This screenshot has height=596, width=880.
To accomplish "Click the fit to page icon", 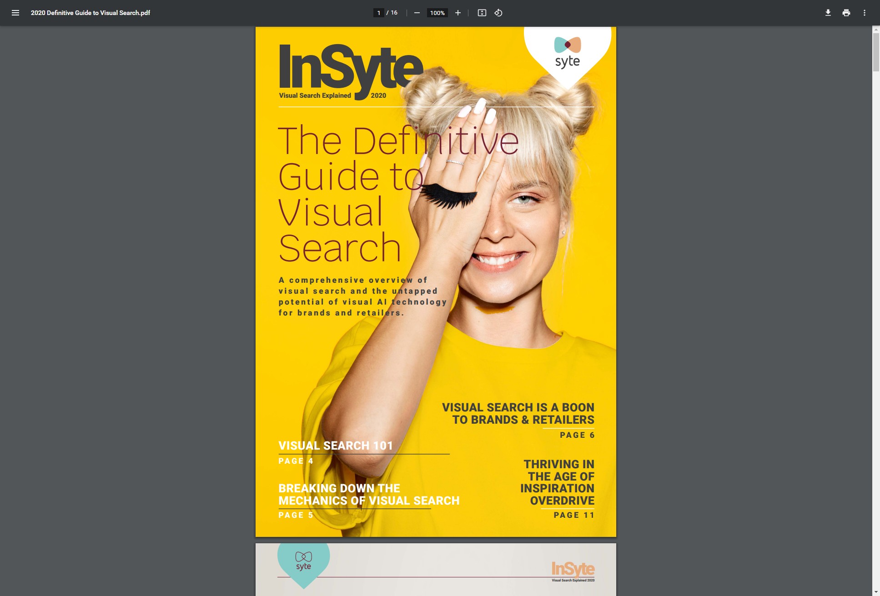I will (x=482, y=13).
